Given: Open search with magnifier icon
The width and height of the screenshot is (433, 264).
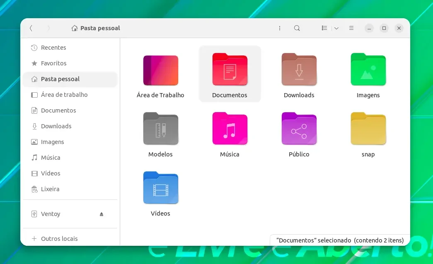Looking at the screenshot, I should tap(297, 28).
